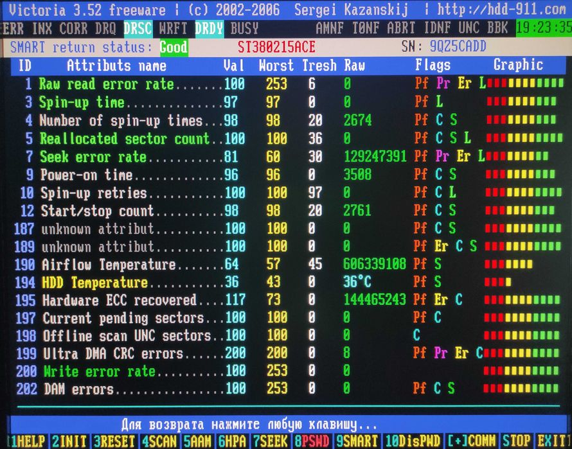Select the Write error rate row

point(288,371)
